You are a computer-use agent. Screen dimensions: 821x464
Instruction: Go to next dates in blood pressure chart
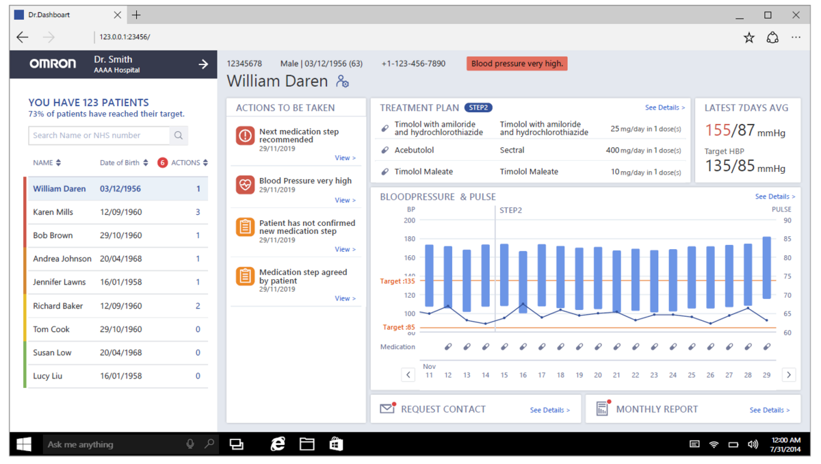pyautogui.click(x=789, y=374)
